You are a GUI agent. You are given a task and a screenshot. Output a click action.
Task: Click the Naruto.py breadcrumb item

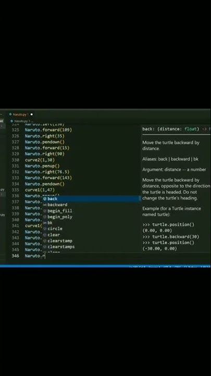point(20,121)
